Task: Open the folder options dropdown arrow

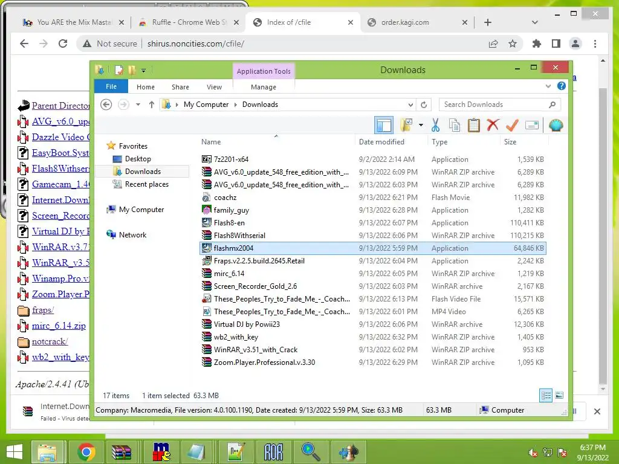Action: [421, 126]
